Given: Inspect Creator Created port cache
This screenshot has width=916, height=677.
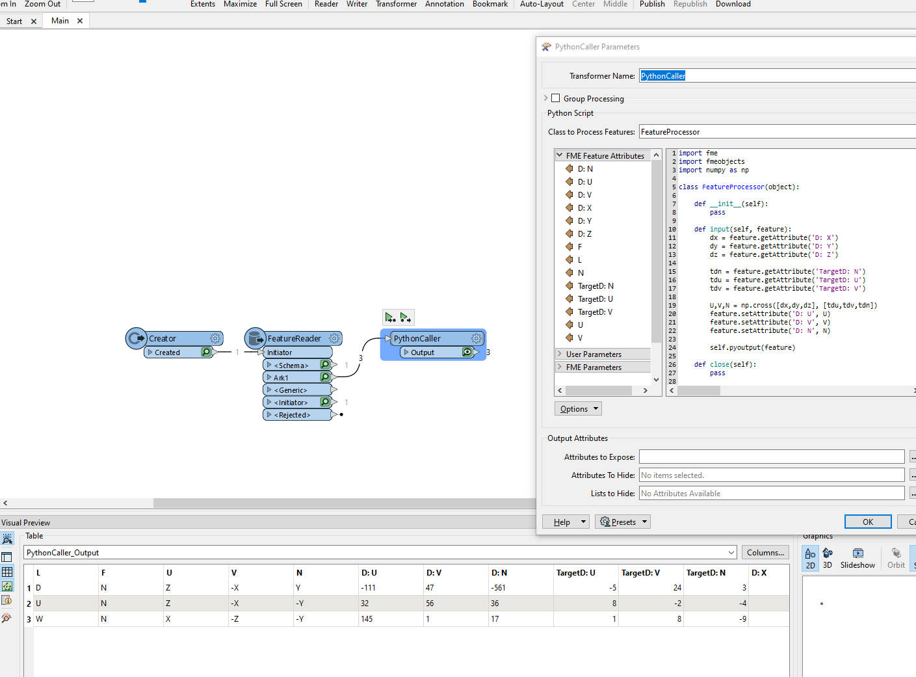Looking at the screenshot, I should click(x=206, y=352).
